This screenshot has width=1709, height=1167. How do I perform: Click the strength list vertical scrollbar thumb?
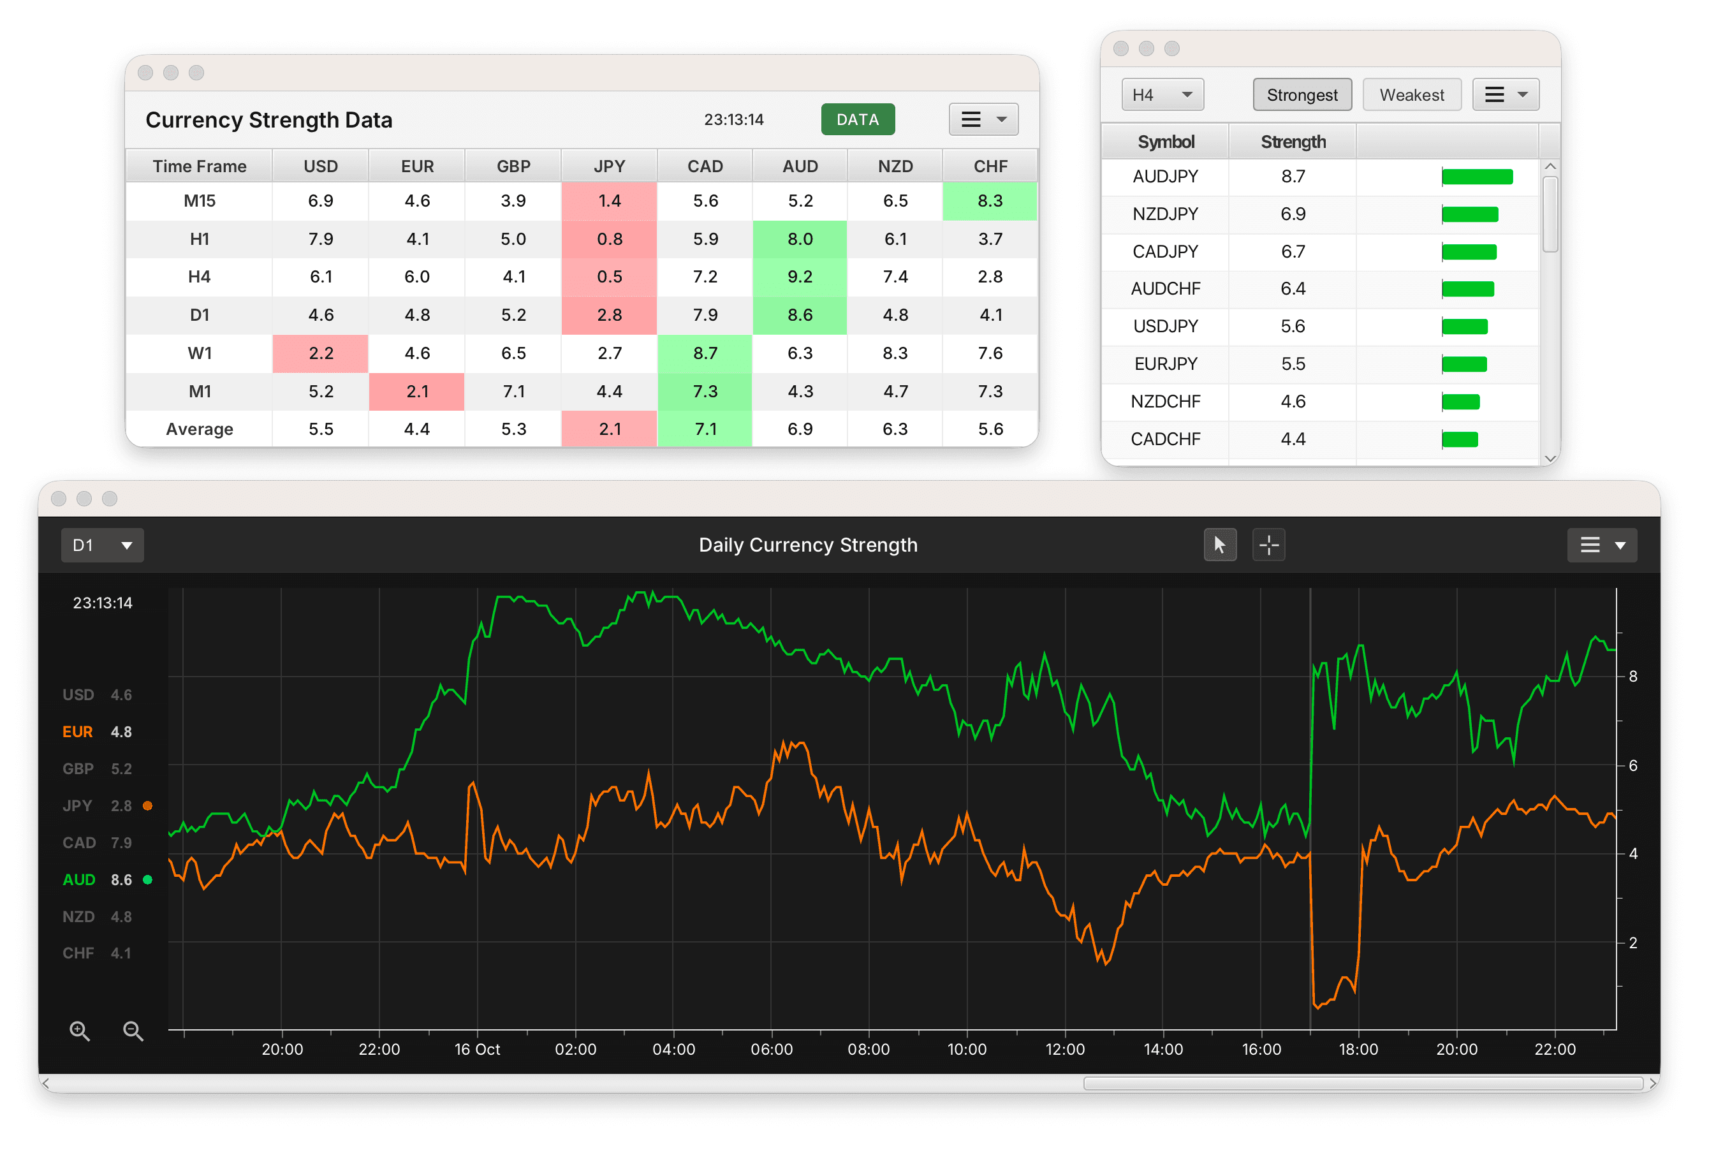pos(1550,214)
